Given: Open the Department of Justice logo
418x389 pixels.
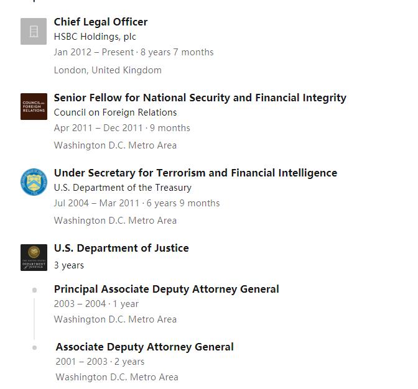Looking at the screenshot, I should point(34,257).
